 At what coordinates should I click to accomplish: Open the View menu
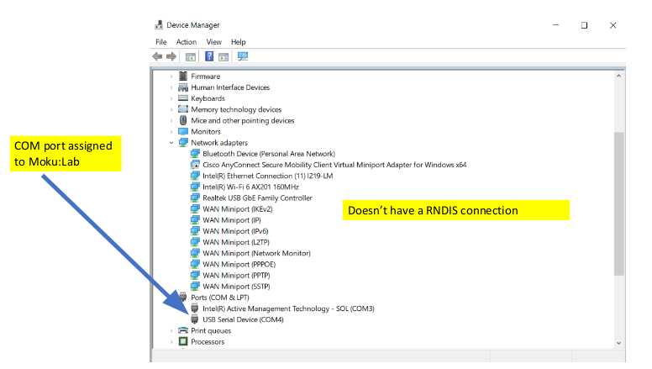(213, 42)
